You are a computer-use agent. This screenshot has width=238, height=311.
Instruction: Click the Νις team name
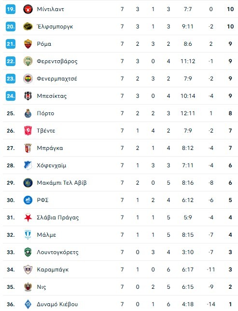[x=42, y=287]
